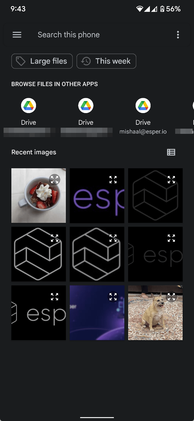Open the bright white esp logo image
Viewport: 194px width, 421px height.
[39, 313]
